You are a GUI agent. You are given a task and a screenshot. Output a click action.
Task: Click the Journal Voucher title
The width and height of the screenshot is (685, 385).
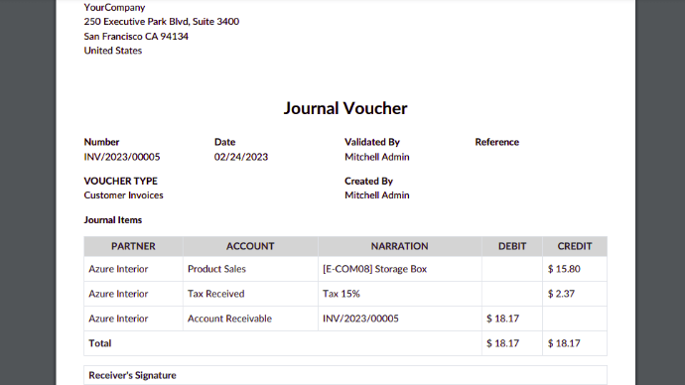(345, 108)
